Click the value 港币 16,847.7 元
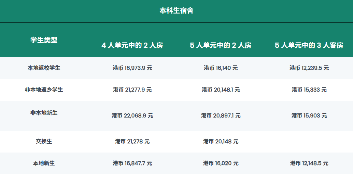The height and width of the screenshot is (174, 353). coord(132,163)
